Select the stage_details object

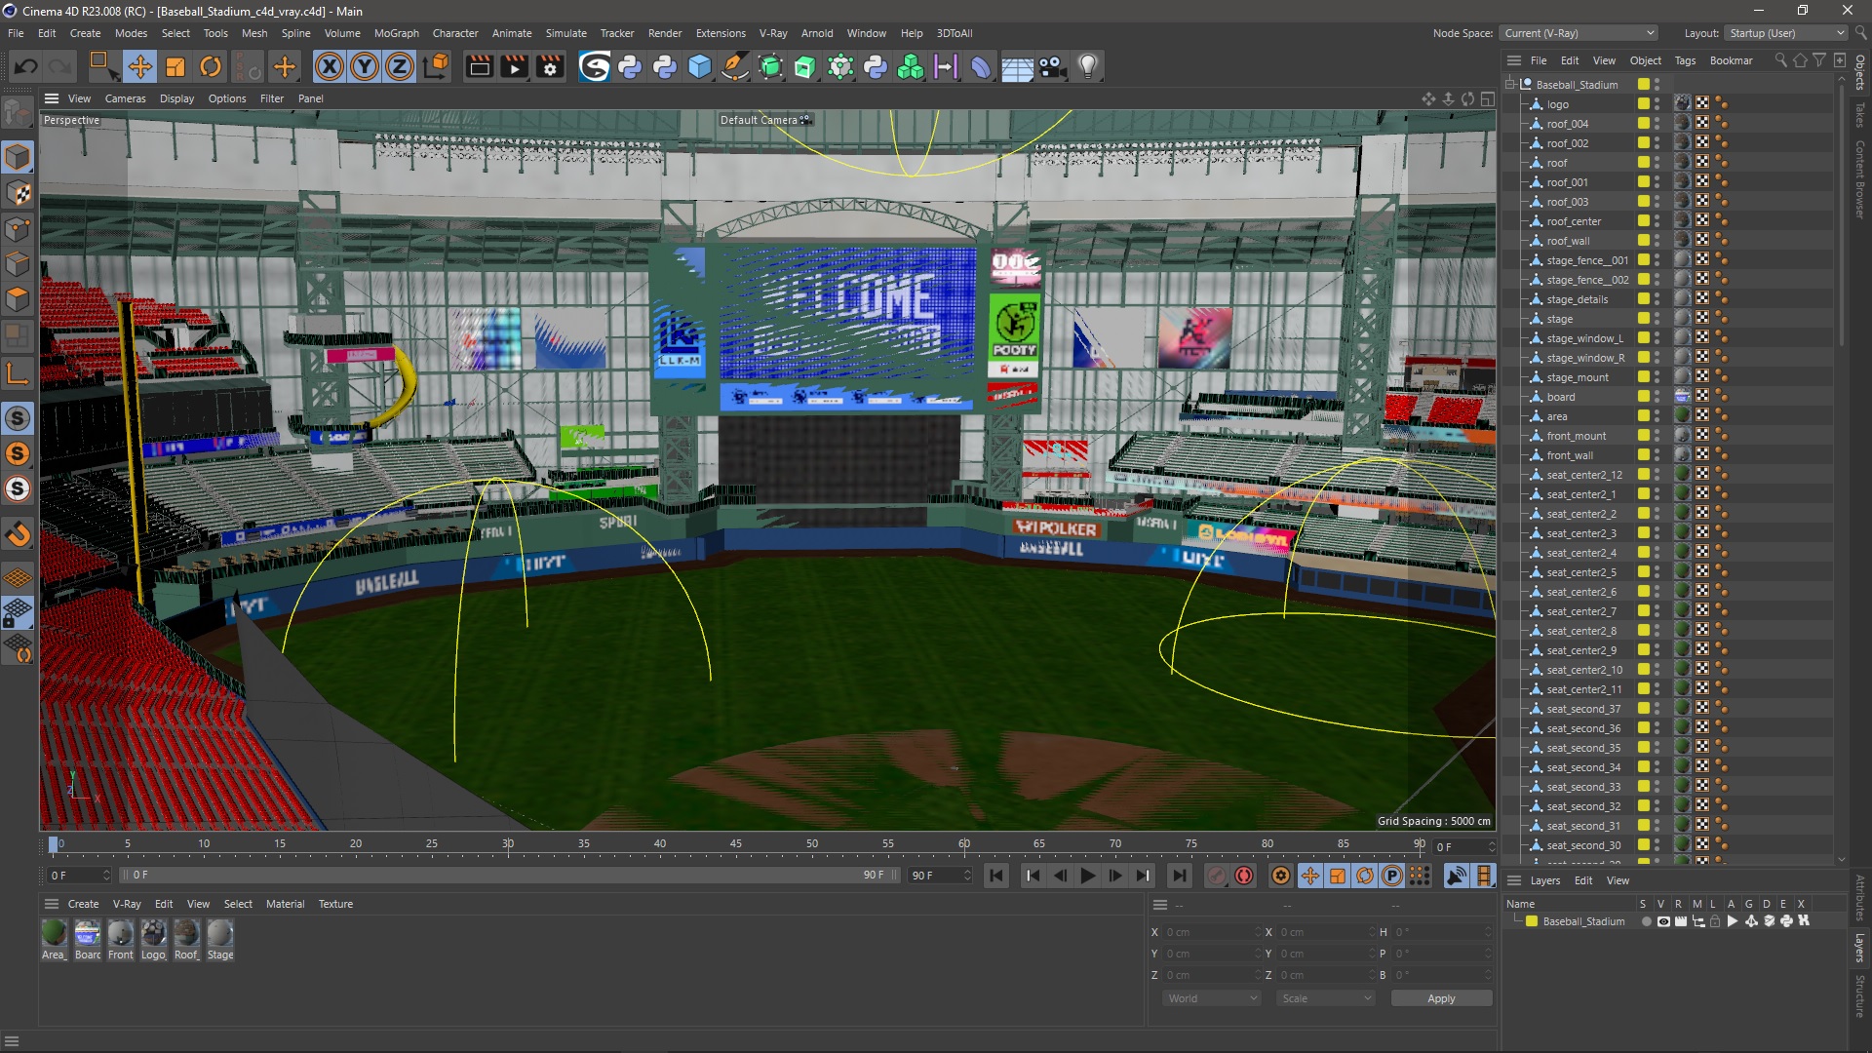pyautogui.click(x=1577, y=299)
